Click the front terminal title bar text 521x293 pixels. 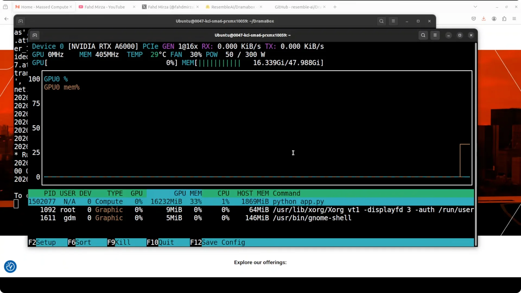(252, 35)
